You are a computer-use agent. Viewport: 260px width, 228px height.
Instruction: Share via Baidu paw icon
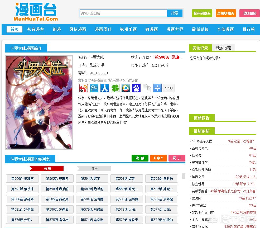coord(136,88)
